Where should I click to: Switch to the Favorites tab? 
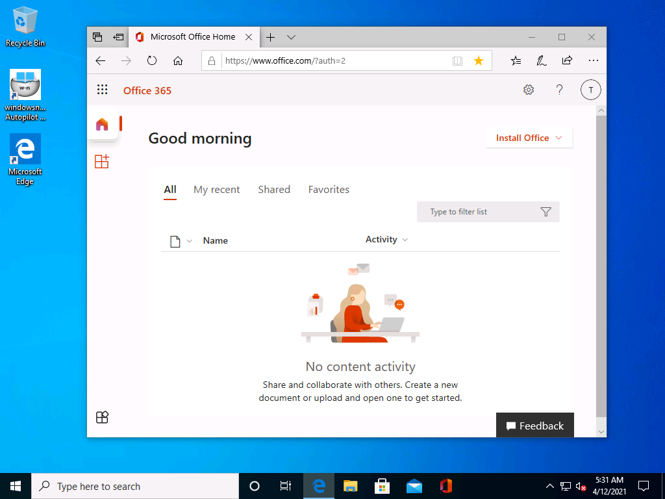point(329,190)
